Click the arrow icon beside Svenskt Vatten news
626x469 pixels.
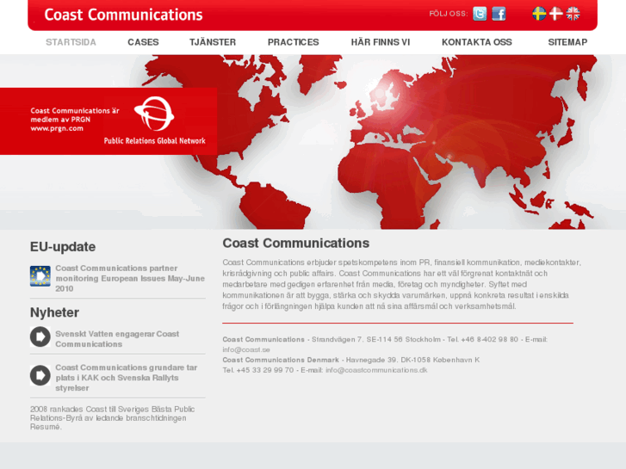40,336
